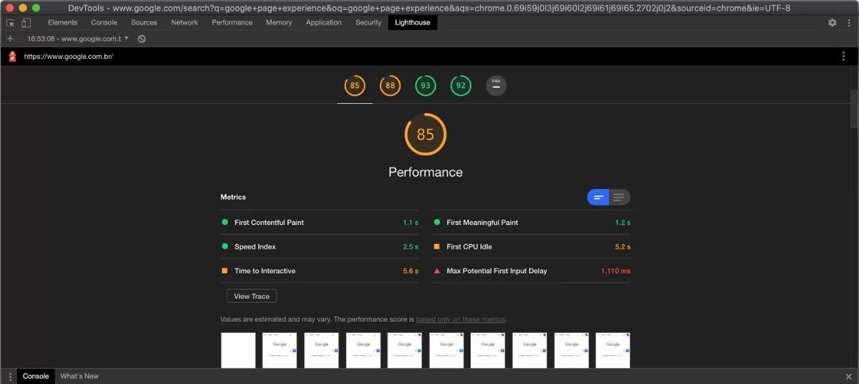
Task: Switch to the Security tab
Action: [369, 22]
